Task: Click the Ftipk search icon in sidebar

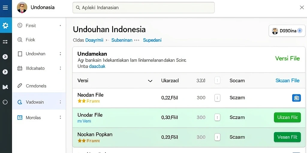Action: point(20,40)
